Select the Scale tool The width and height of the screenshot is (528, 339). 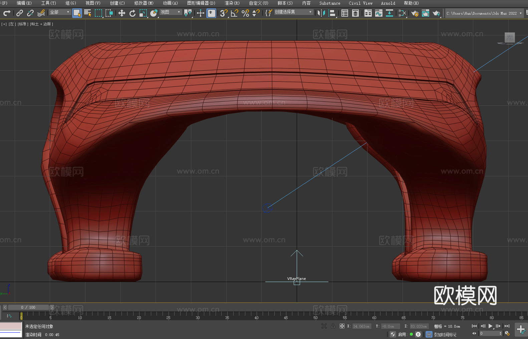click(x=143, y=13)
